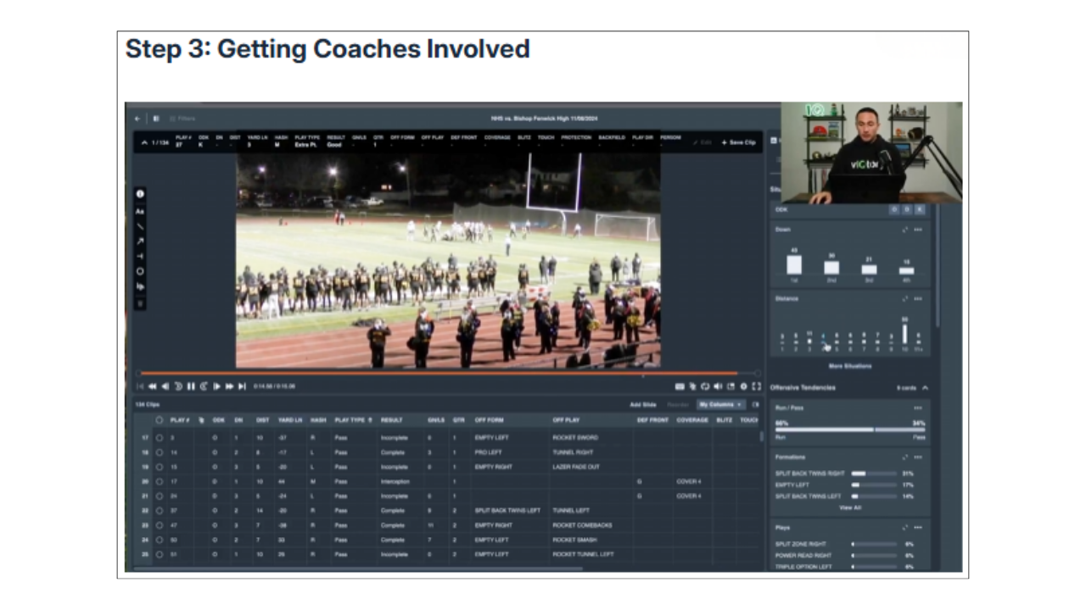Open the My Columns dropdown
The image size is (1086, 610).
tap(719, 404)
